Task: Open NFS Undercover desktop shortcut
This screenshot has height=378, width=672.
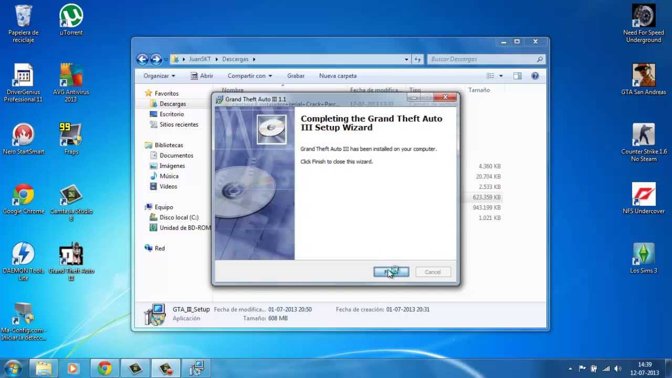Action: pyautogui.click(x=644, y=199)
